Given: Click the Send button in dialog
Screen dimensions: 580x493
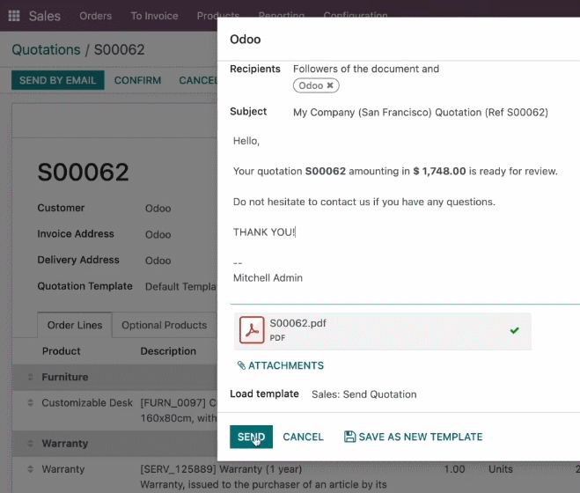Looking at the screenshot, I should pos(251,437).
